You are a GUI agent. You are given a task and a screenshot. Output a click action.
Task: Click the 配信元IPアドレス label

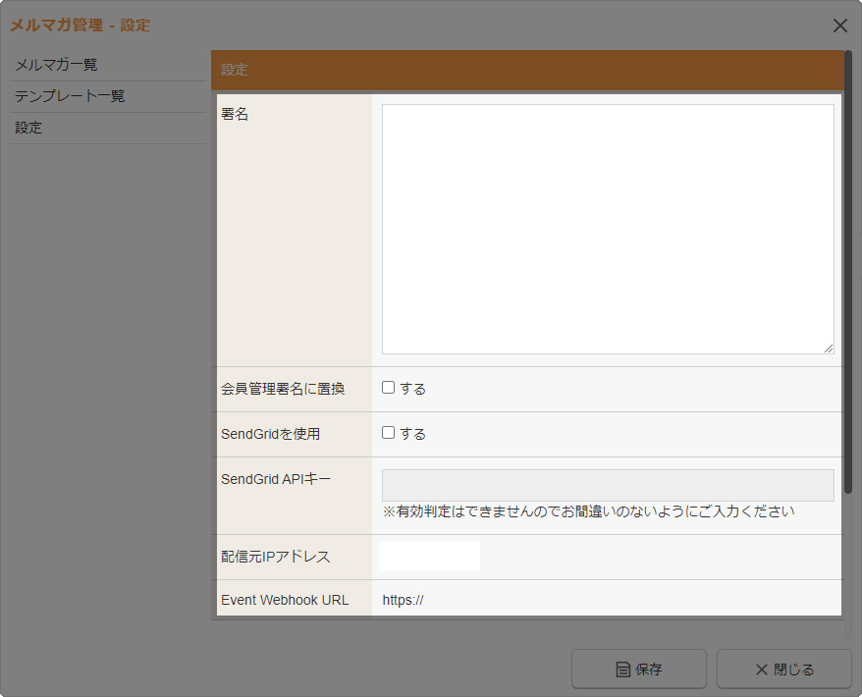pyautogui.click(x=276, y=557)
